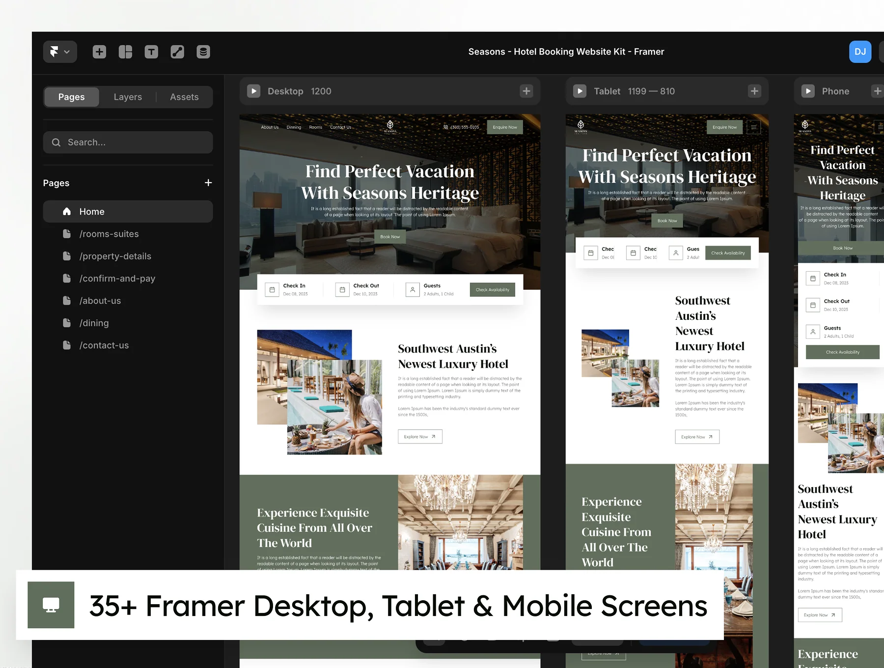
Task: Click Rooms link in desktop nav
Action: coord(315,127)
